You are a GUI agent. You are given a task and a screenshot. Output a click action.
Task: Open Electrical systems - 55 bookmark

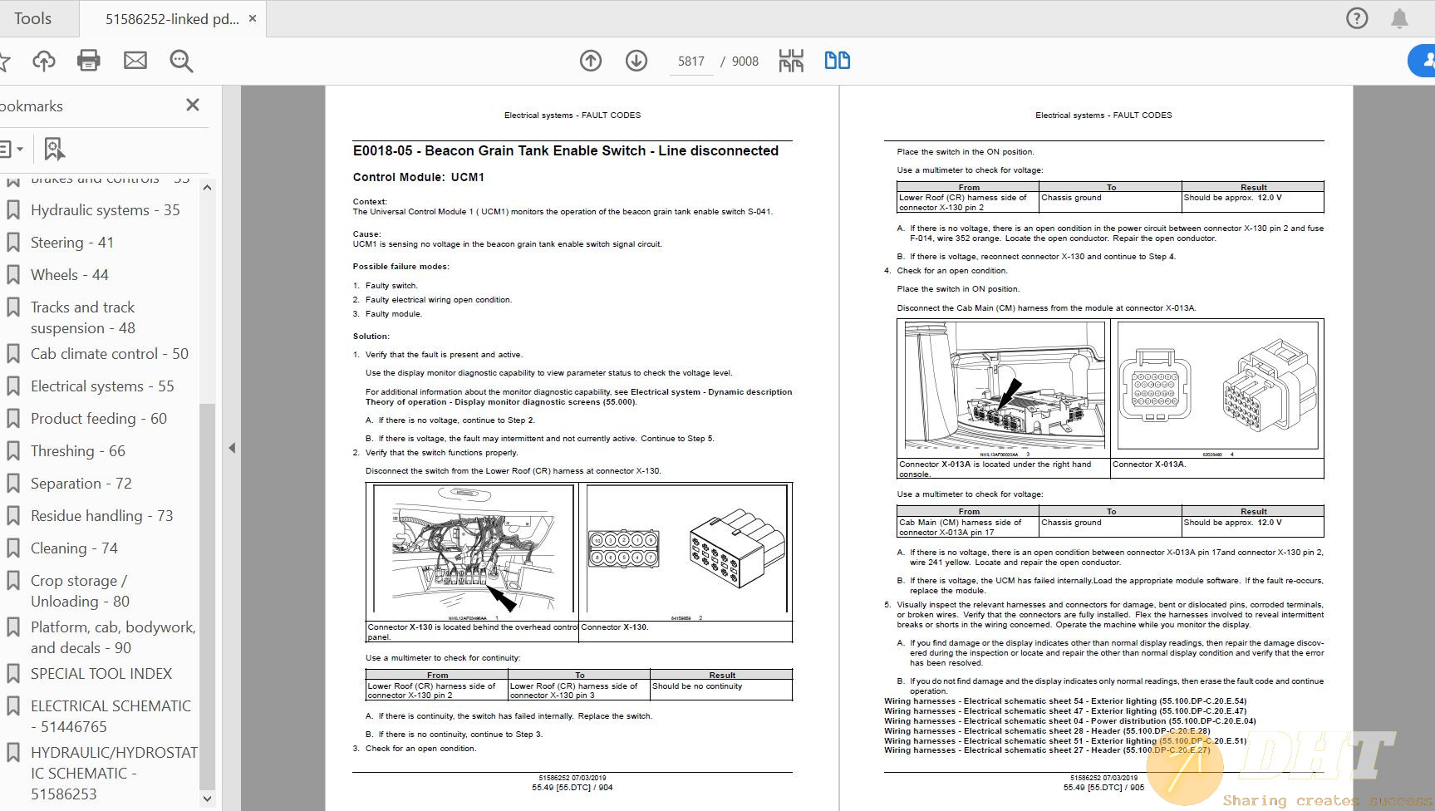point(102,386)
